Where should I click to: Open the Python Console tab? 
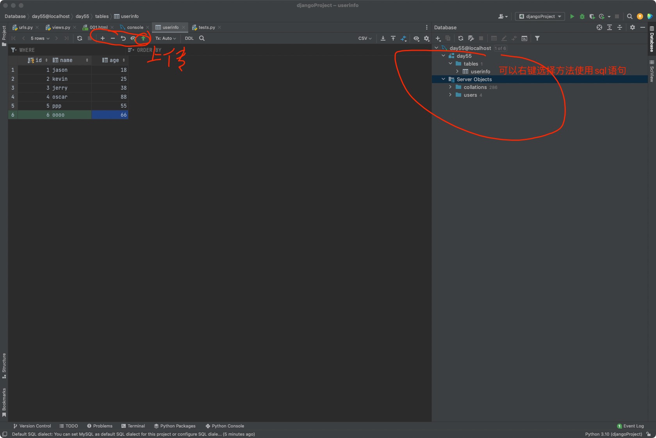(225, 426)
